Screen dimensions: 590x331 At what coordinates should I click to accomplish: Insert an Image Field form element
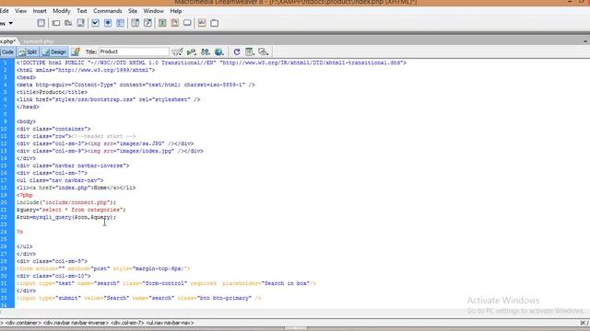(162, 23)
